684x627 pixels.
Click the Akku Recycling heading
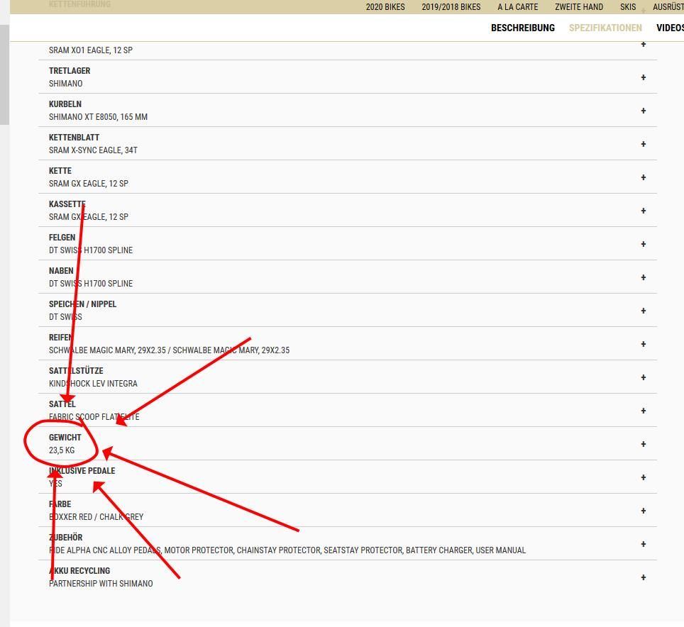pyautogui.click(x=79, y=571)
